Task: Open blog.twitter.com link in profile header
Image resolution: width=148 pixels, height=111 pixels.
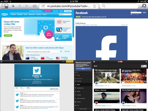Action: coord(37,83)
